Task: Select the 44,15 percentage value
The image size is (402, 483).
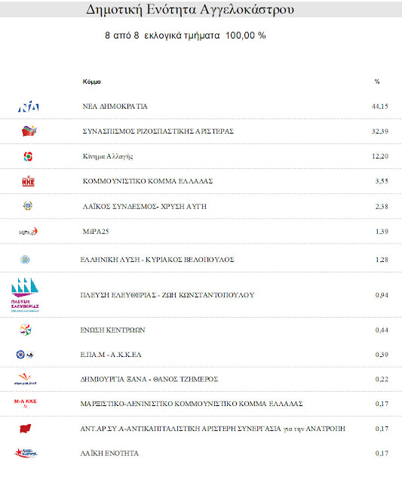Action: click(x=380, y=106)
